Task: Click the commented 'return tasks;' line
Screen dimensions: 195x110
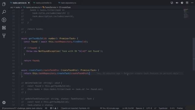Action: (32, 29)
